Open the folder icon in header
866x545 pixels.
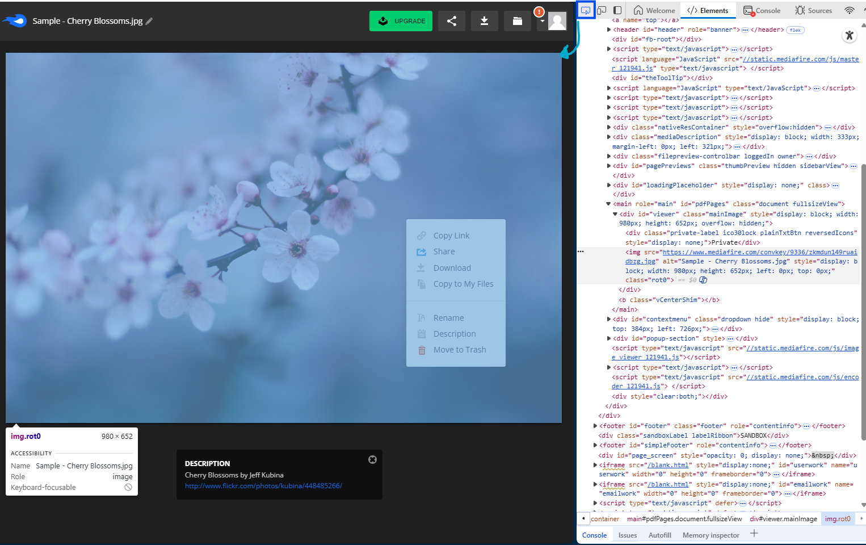click(517, 21)
